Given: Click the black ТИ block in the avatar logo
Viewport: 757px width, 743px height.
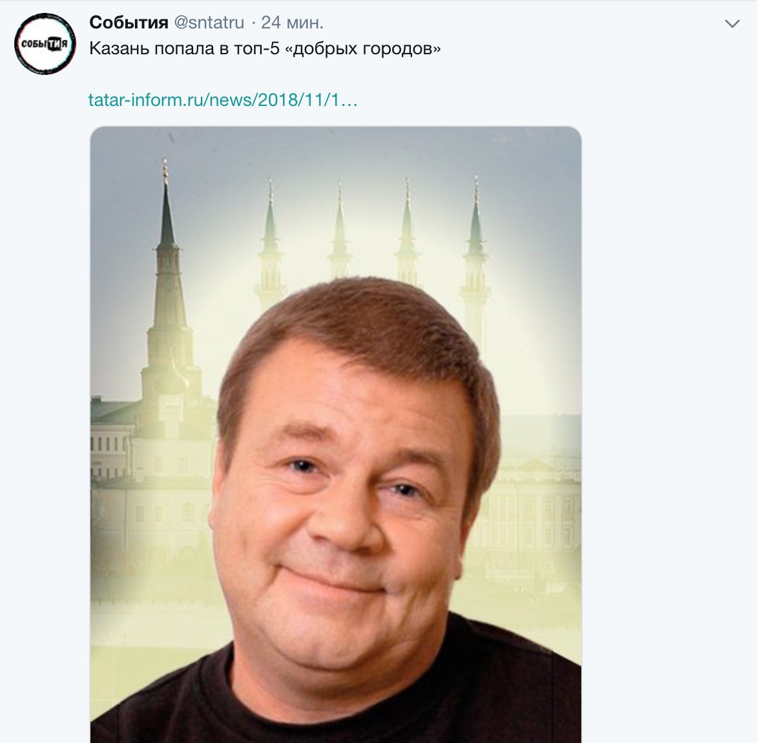Looking at the screenshot, I should (x=54, y=44).
